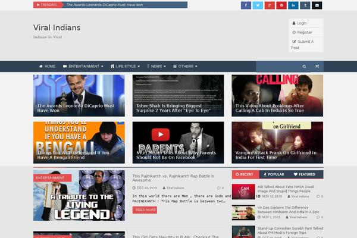Open This Girl Gets Naughty In Public title
The image size is (357, 238).
coord(176,236)
